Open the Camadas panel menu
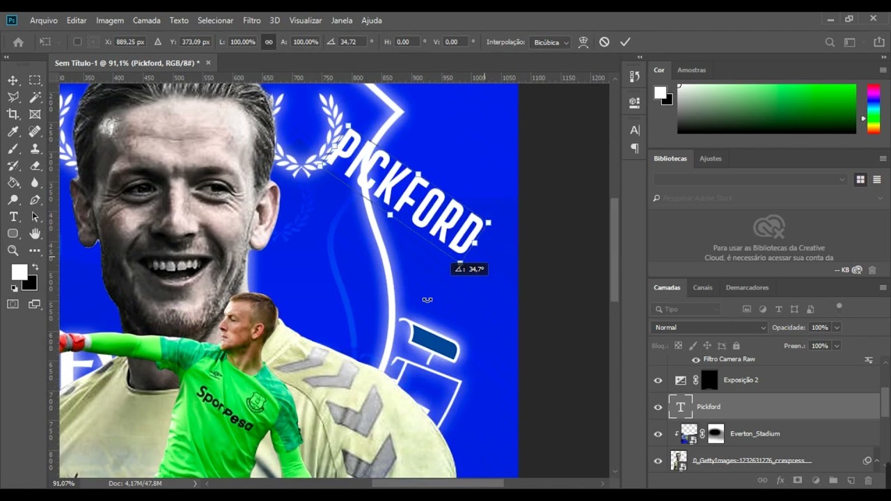 pyautogui.click(x=883, y=287)
